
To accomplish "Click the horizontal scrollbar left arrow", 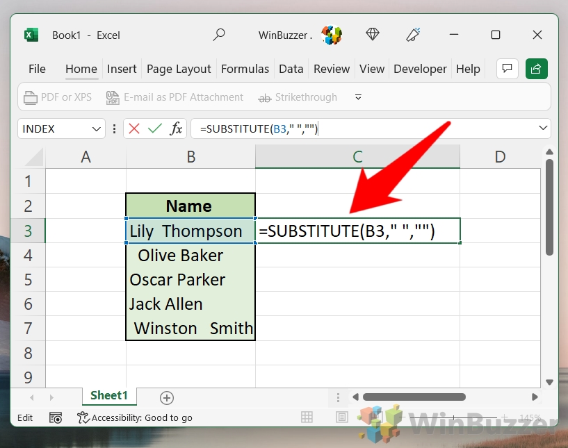I will pyautogui.click(x=355, y=397).
